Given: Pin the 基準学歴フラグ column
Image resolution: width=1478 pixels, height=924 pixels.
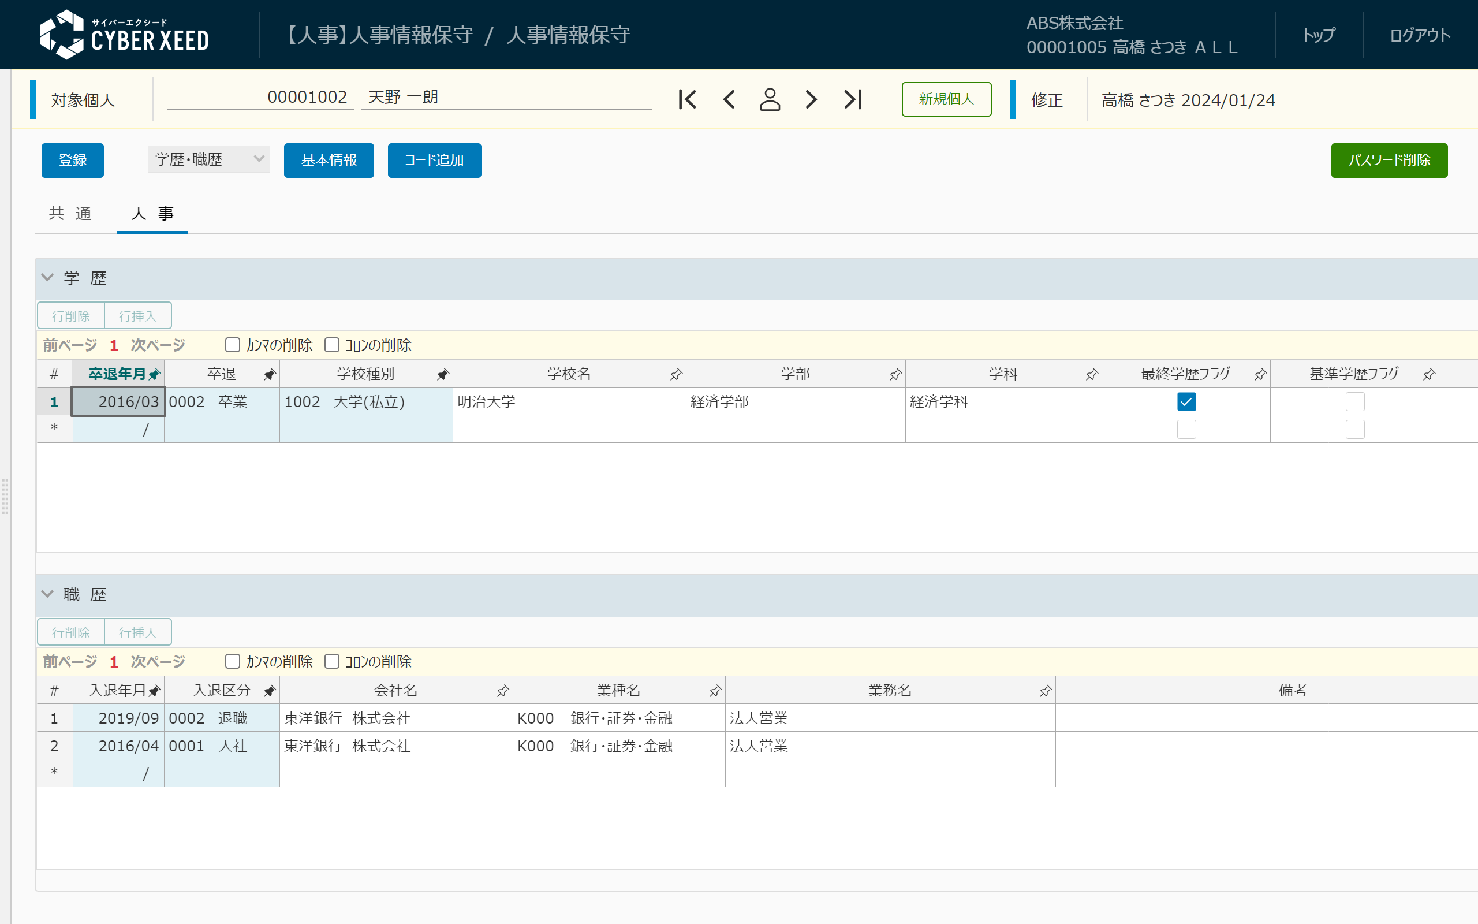Looking at the screenshot, I should click(x=1429, y=375).
